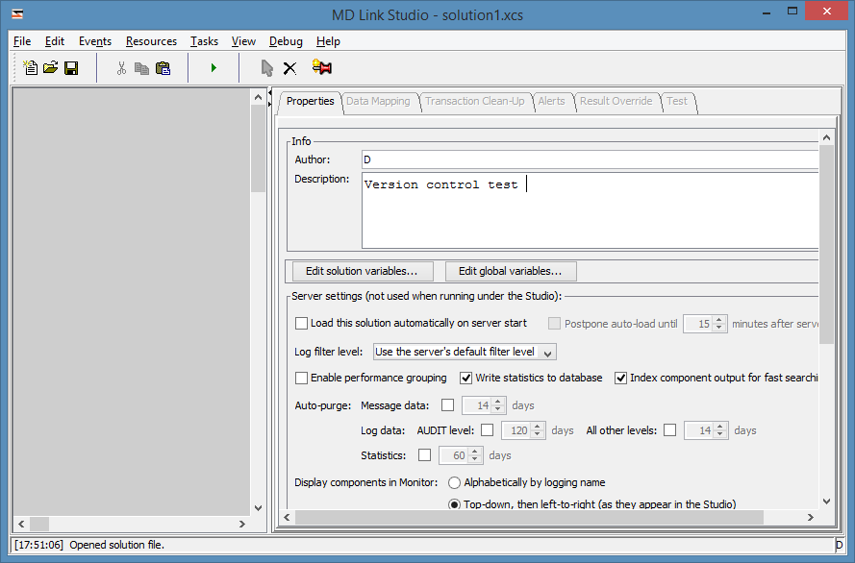
Task: Click left pane scroll down arrow
Action: pos(259,508)
